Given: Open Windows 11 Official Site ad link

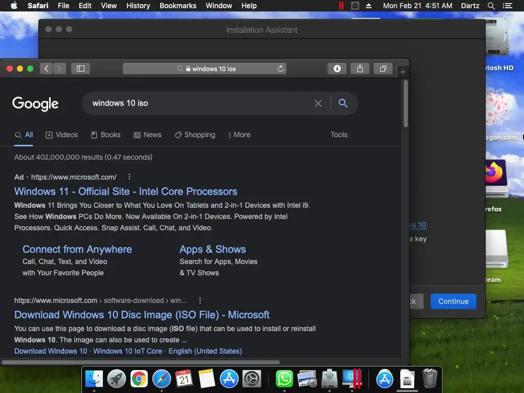Looking at the screenshot, I should pyautogui.click(x=126, y=191).
